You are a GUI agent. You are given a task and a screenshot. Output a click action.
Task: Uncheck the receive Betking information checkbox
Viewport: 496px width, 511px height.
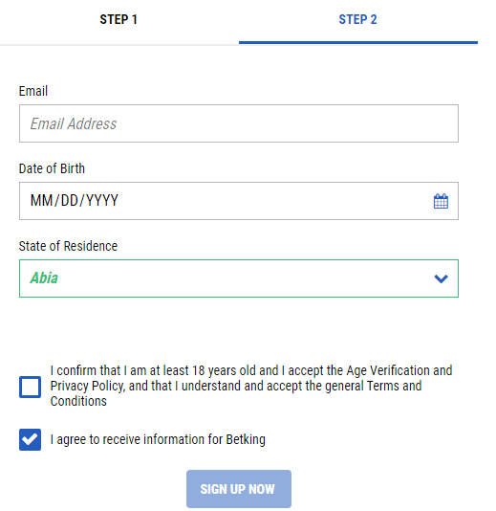(30, 439)
